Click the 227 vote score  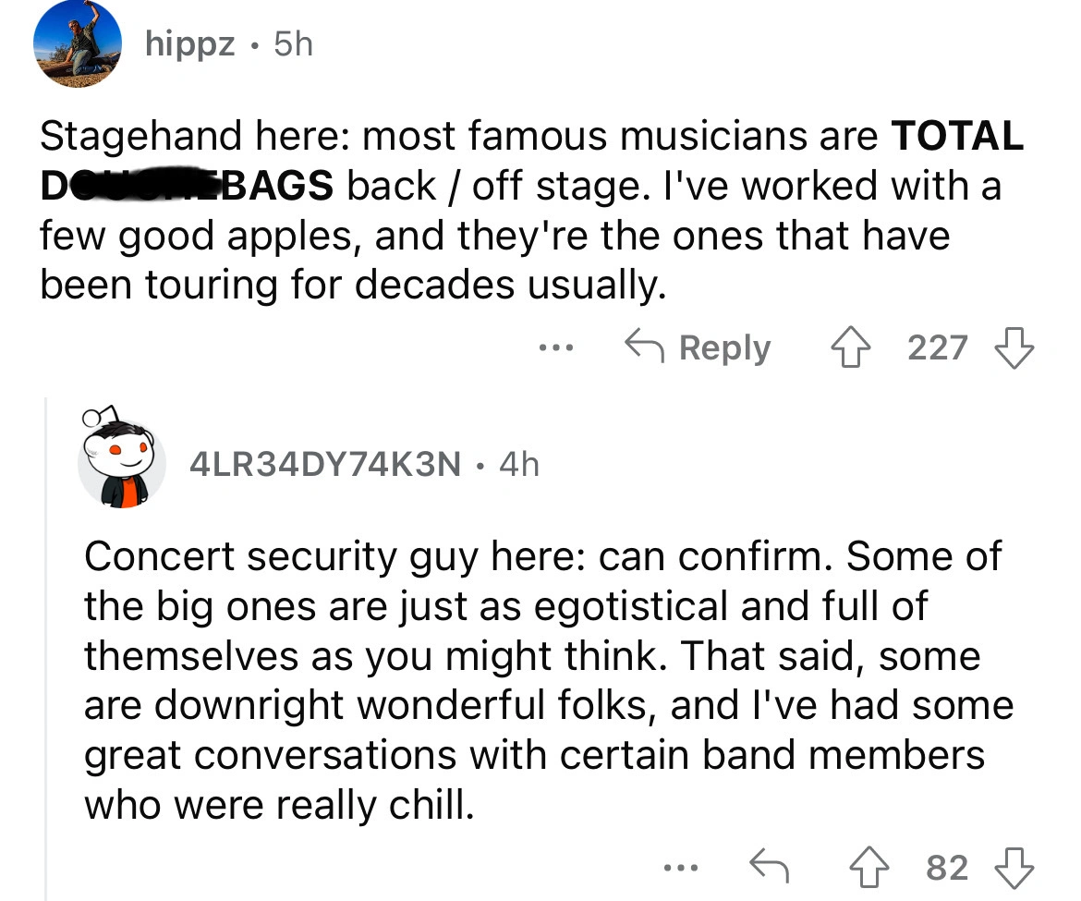point(937,348)
